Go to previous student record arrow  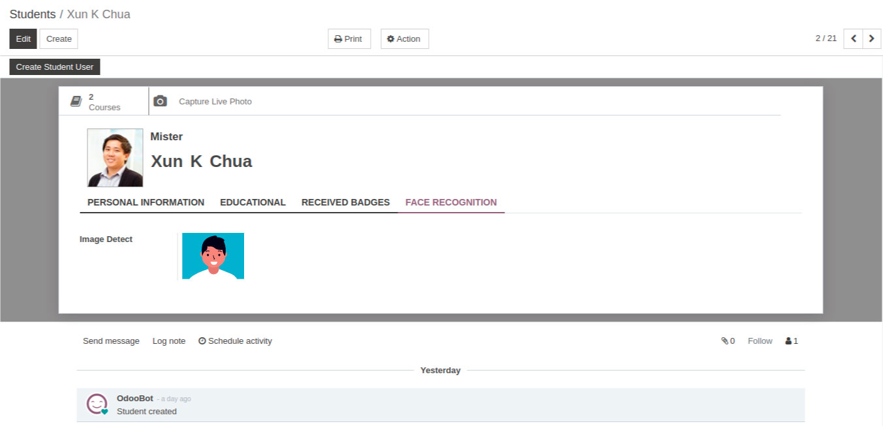(x=853, y=38)
